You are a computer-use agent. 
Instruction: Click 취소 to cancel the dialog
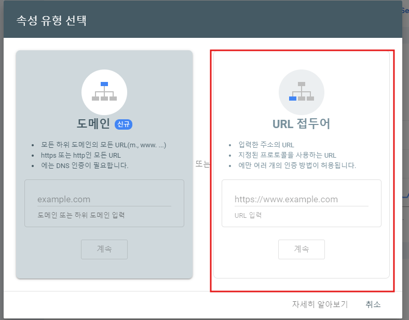click(x=373, y=304)
